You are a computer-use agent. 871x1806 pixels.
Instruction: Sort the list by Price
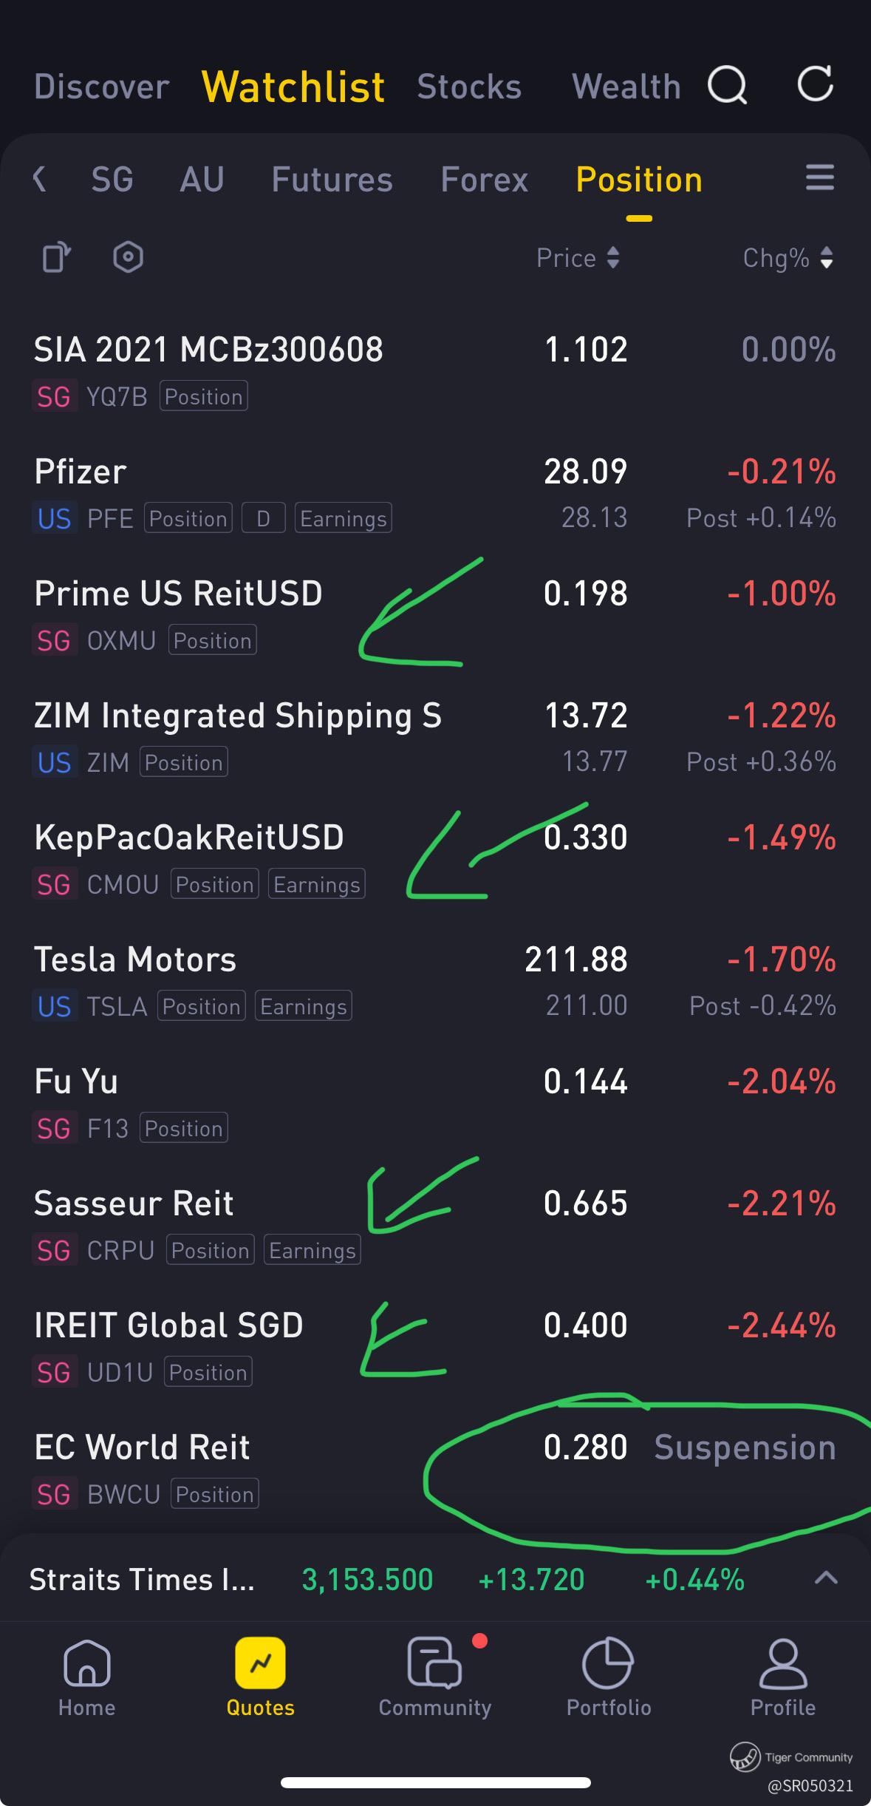tap(578, 258)
